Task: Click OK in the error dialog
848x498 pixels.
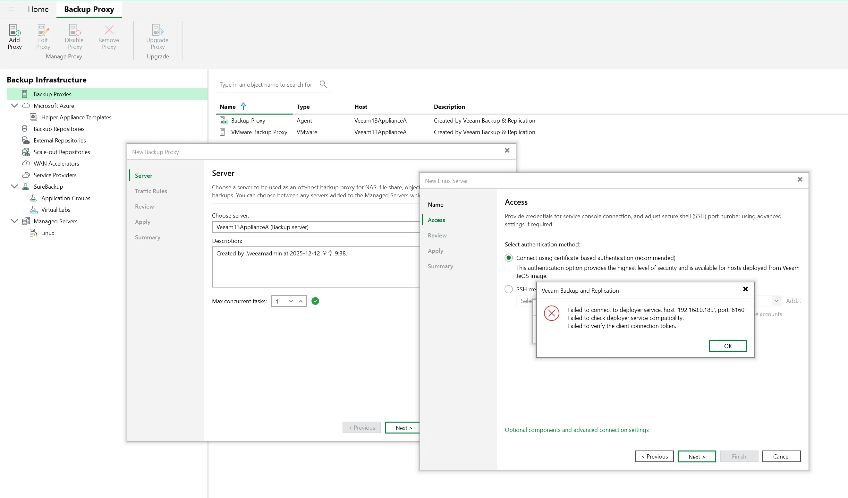Action: coord(727,346)
